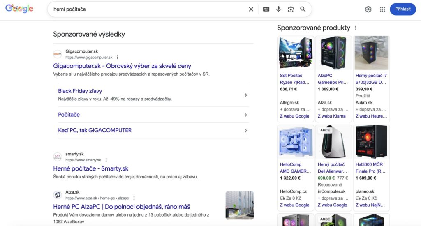This screenshot has height=226, width=421.
Task: Click the Z webu Heure... link
Action: click(x=371, y=116)
